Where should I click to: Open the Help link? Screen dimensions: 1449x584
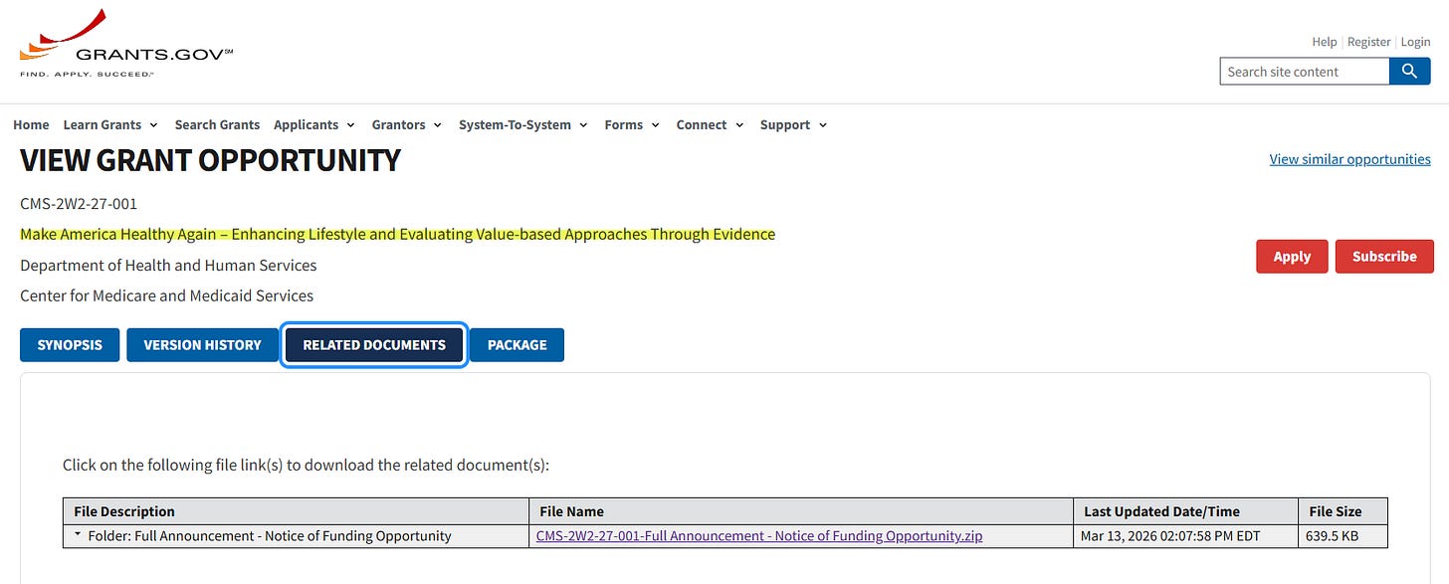pos(1324,42)
